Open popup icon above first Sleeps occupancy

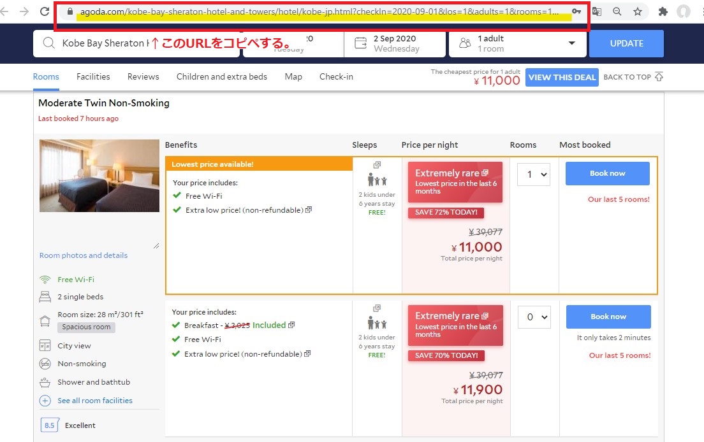pos(377,165)
